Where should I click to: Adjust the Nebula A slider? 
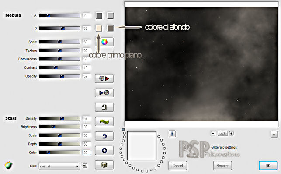click(x=59, y=15)
